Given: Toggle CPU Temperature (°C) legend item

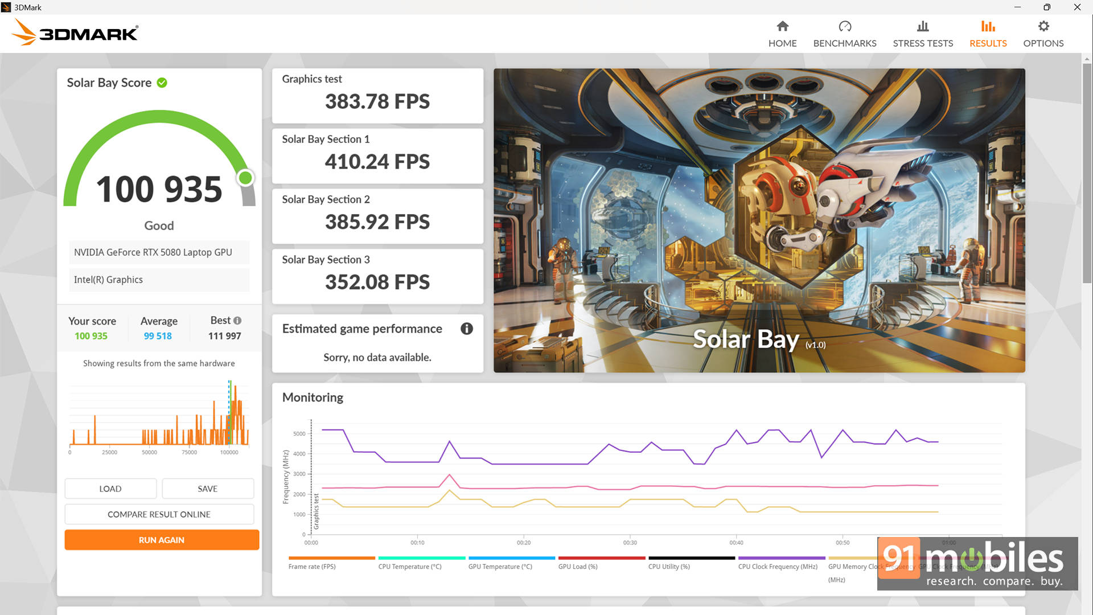Looking at the screenshot, I should pyautogui.click(x=410, y=567).
